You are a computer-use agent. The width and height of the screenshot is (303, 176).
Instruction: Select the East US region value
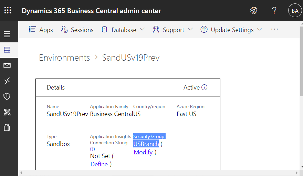tap(186, 114)
